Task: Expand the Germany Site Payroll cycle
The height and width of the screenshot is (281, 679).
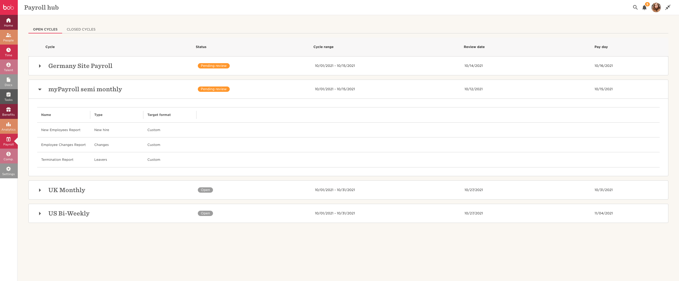Action: coord(40,66)
